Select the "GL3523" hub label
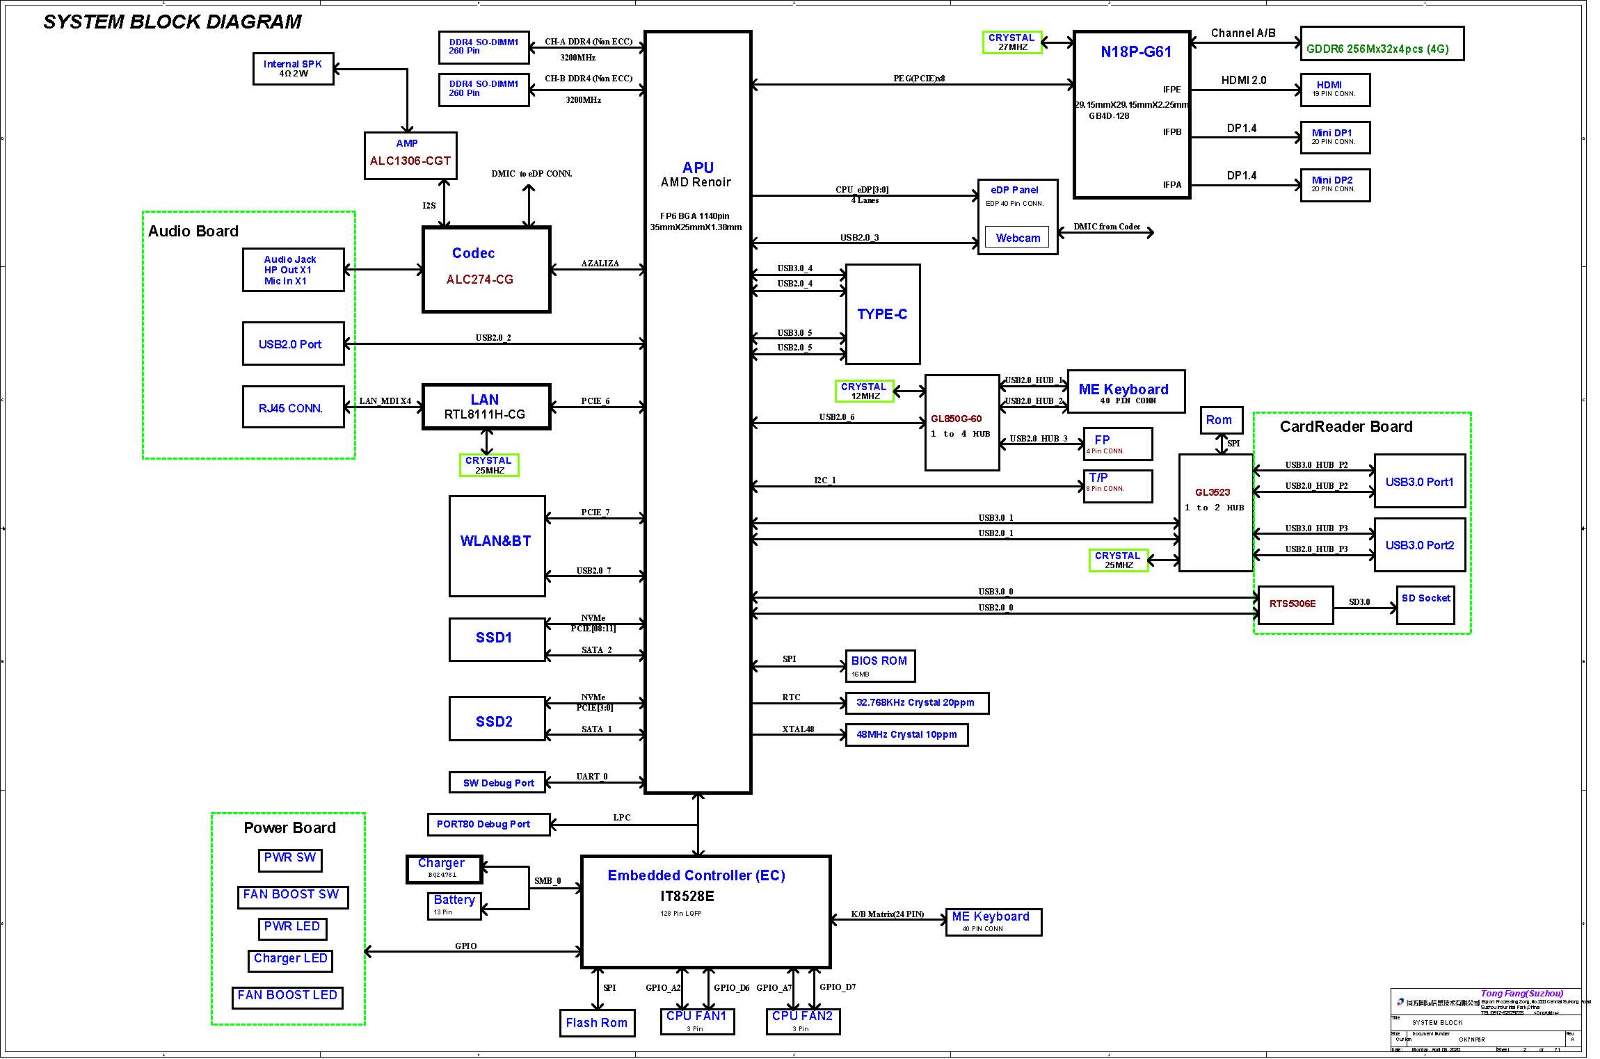The image size is (1600, 1059). pos(1213,492)
